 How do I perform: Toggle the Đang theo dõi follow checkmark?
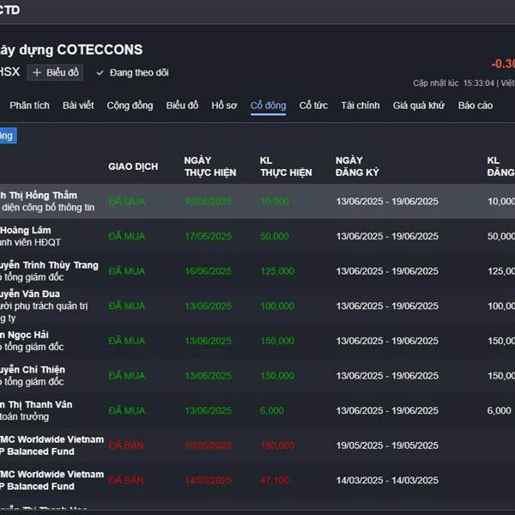click(x=100, y=73)
